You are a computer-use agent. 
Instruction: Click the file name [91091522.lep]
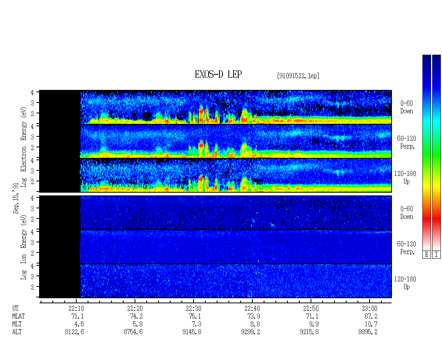298,76
